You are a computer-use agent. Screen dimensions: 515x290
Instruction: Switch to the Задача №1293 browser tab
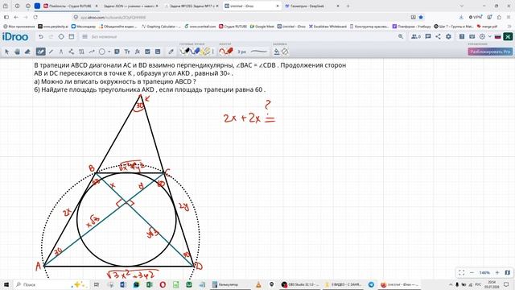[x=191, y=6]
